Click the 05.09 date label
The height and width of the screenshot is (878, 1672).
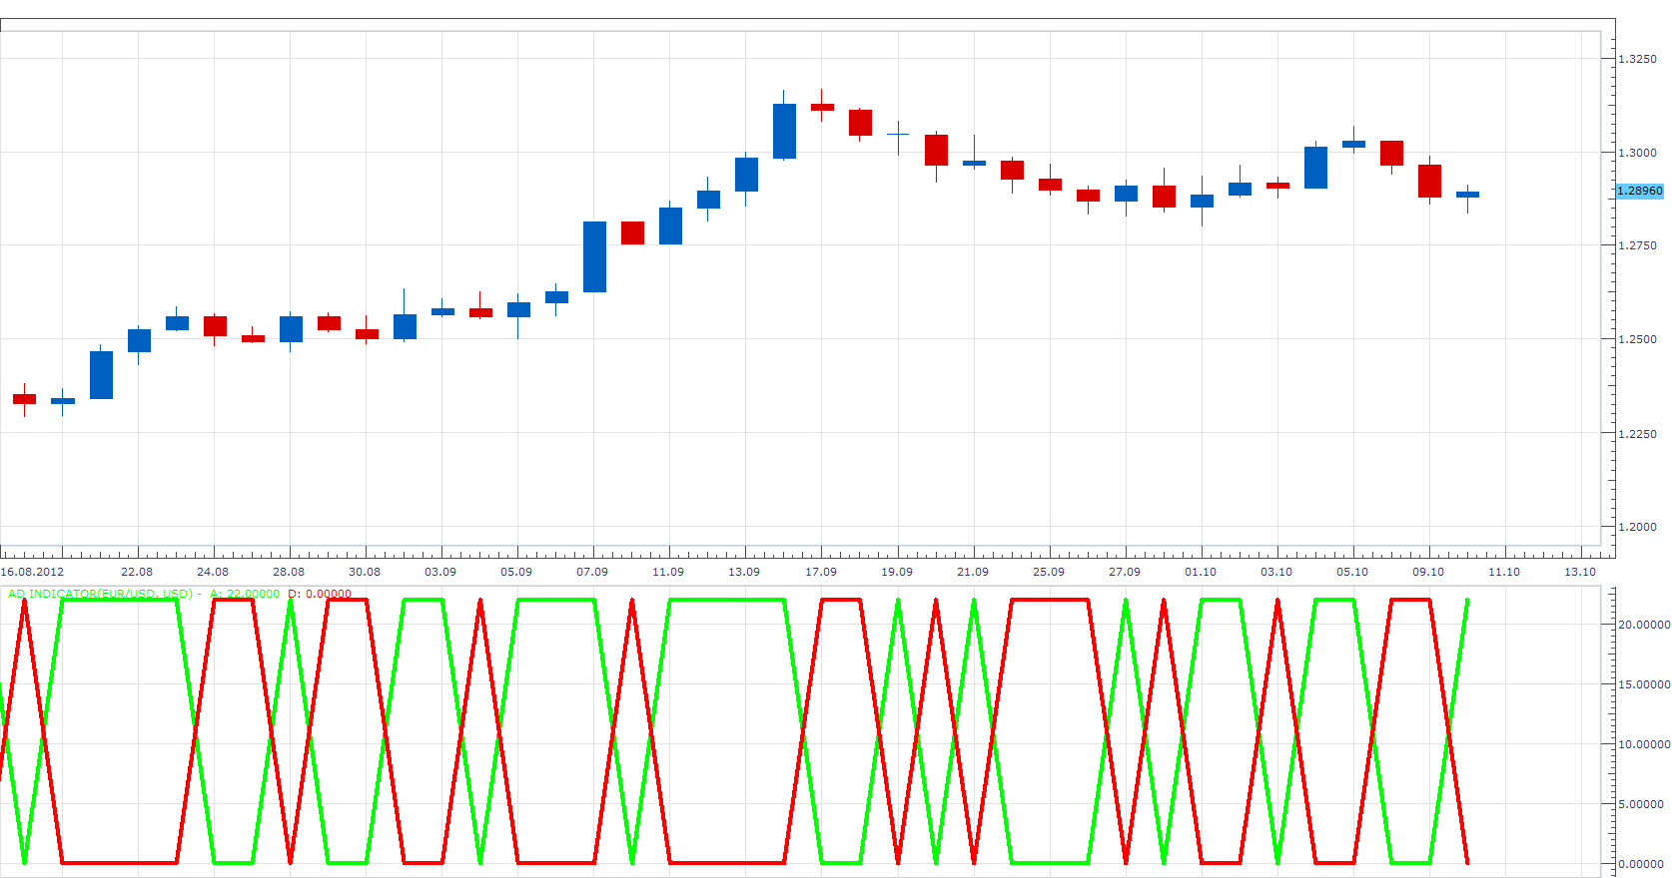[516, 572]
